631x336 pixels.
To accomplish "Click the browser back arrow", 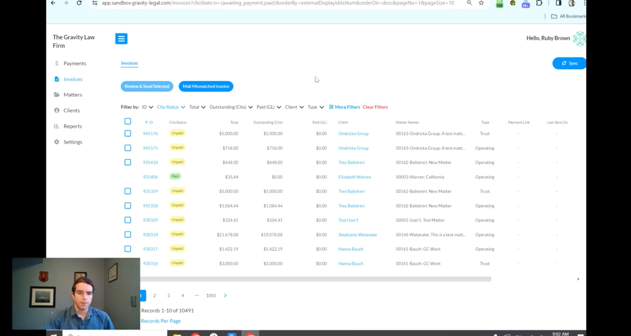I will (53, 3).
